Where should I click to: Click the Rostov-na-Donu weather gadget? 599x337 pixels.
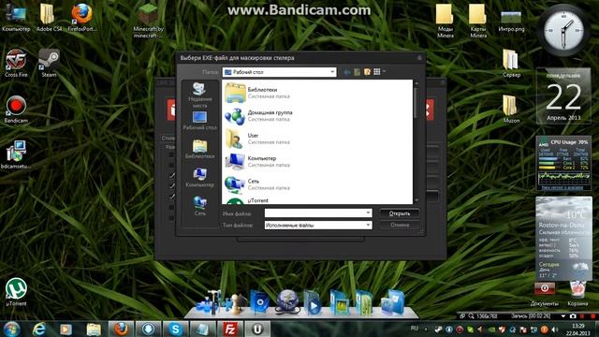point(563,238)
